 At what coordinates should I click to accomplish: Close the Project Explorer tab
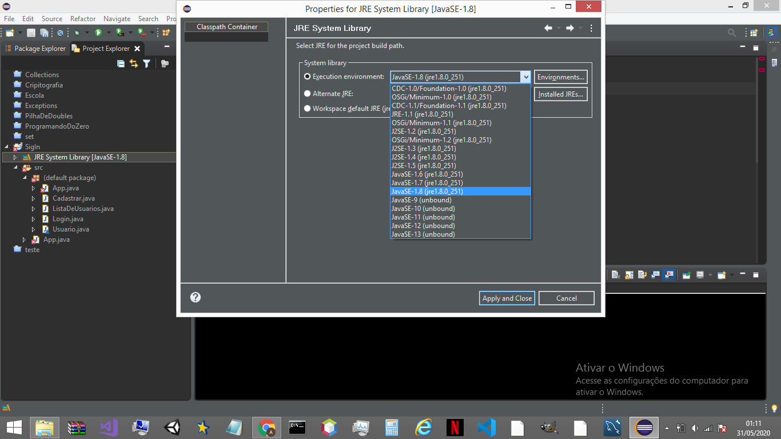pos(137,49)
